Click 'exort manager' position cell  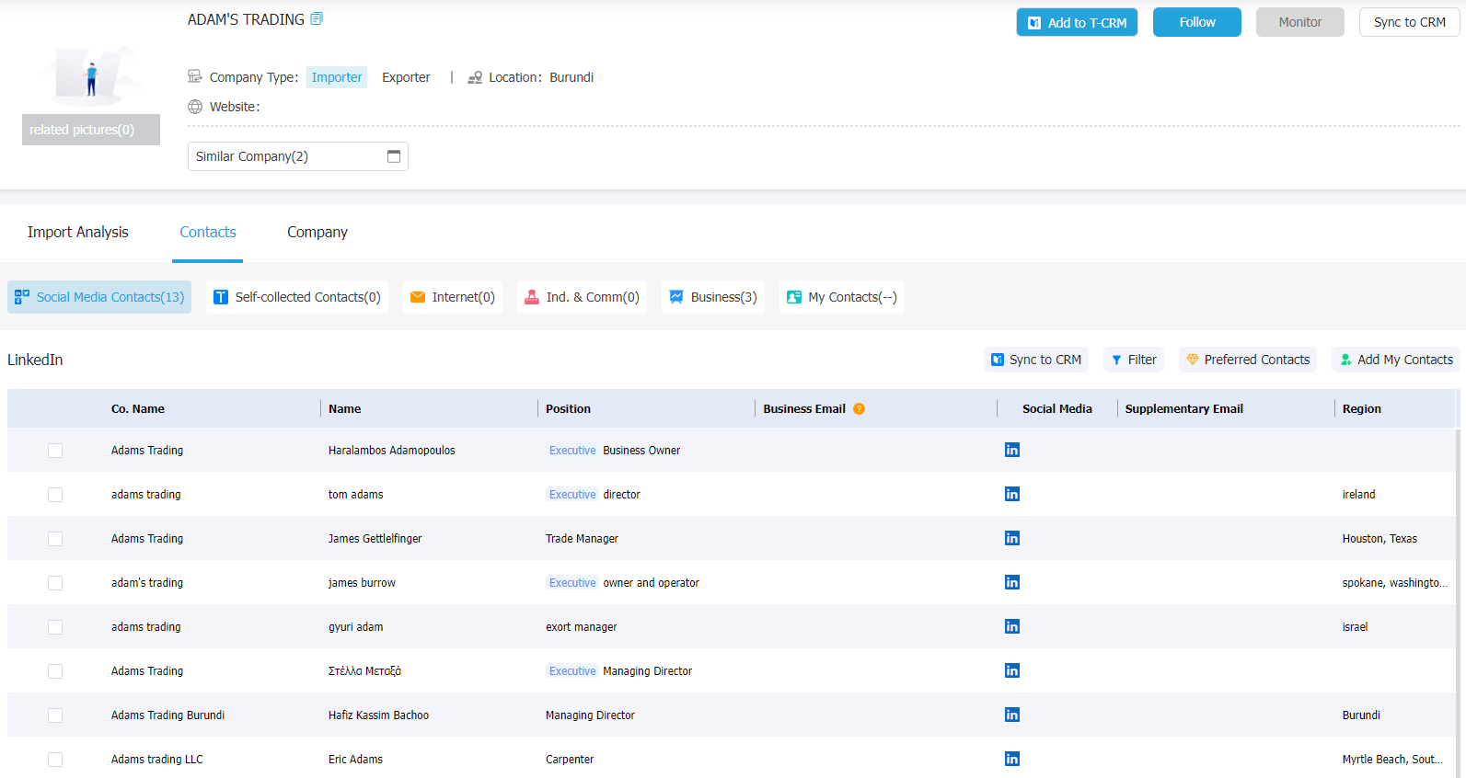[x=582, y=627]
